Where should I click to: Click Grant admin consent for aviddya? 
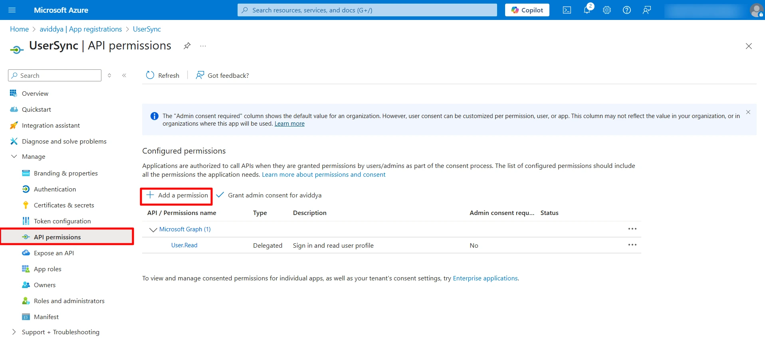click(269, 195)
